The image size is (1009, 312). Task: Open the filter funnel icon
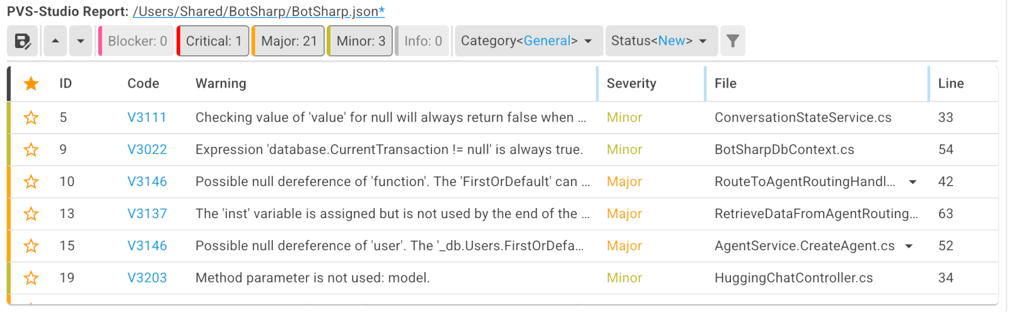point(733,41)
